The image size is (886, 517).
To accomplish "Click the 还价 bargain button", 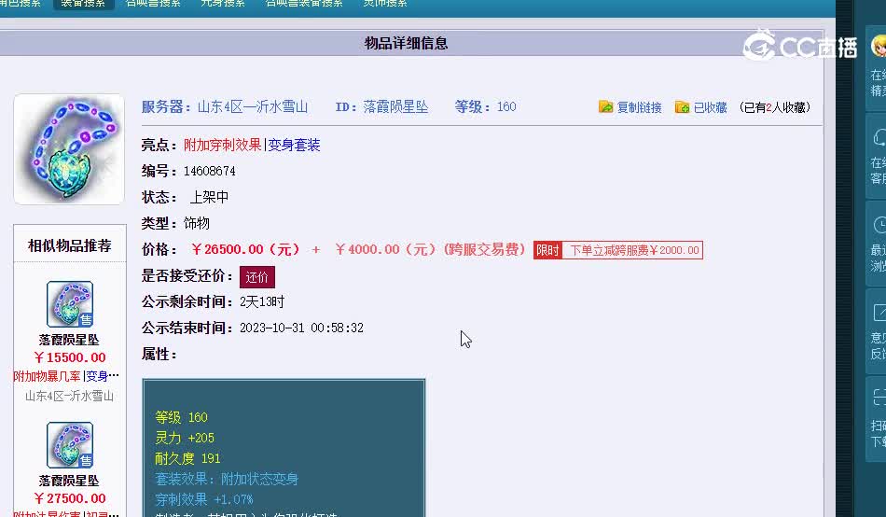I will click(257, 277).
